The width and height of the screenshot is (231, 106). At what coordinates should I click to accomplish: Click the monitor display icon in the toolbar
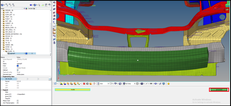pos(164,84)
